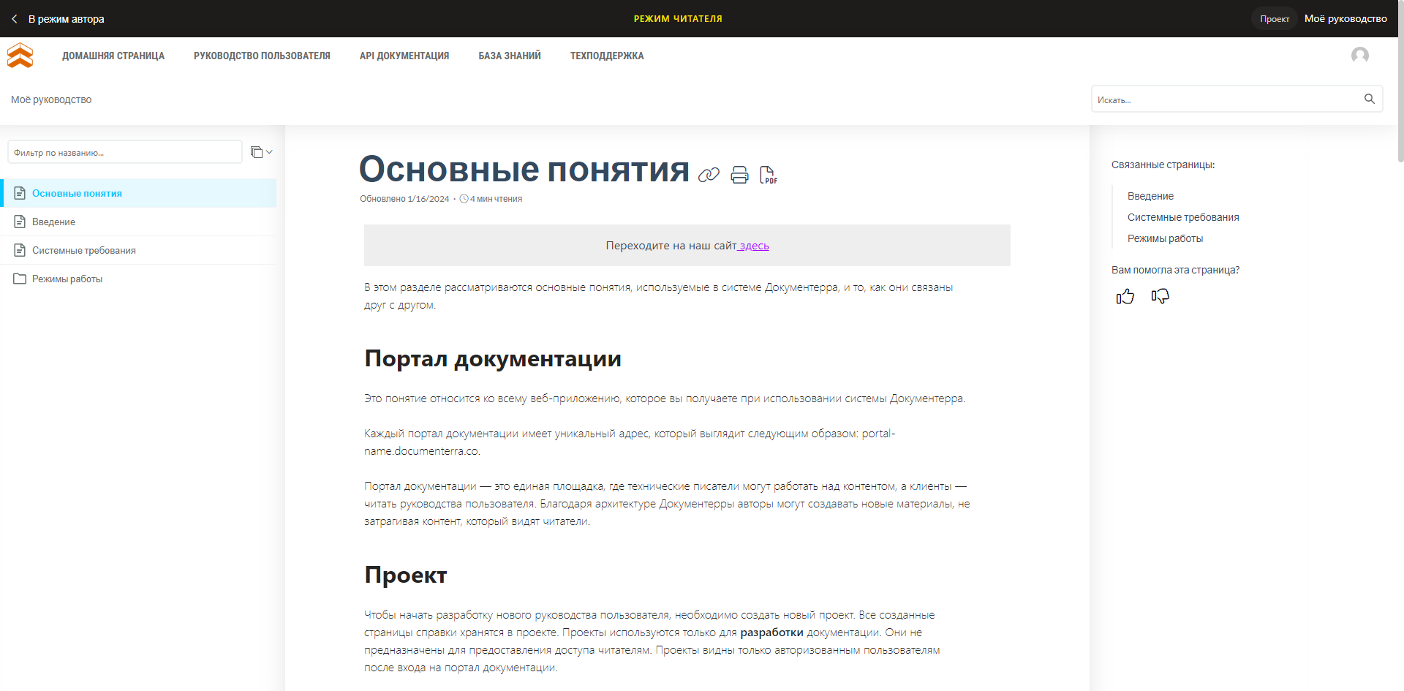
Task: Expand the 'Режимы работы' folder
Action: 67,279
